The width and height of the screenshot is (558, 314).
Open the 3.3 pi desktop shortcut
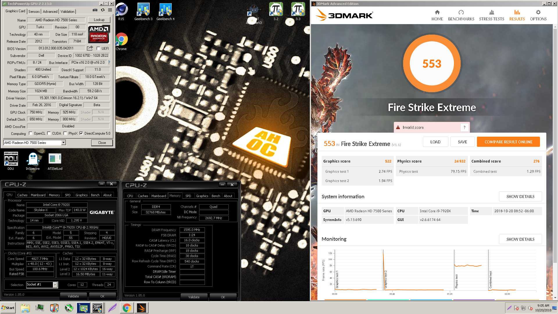(298, 12)
